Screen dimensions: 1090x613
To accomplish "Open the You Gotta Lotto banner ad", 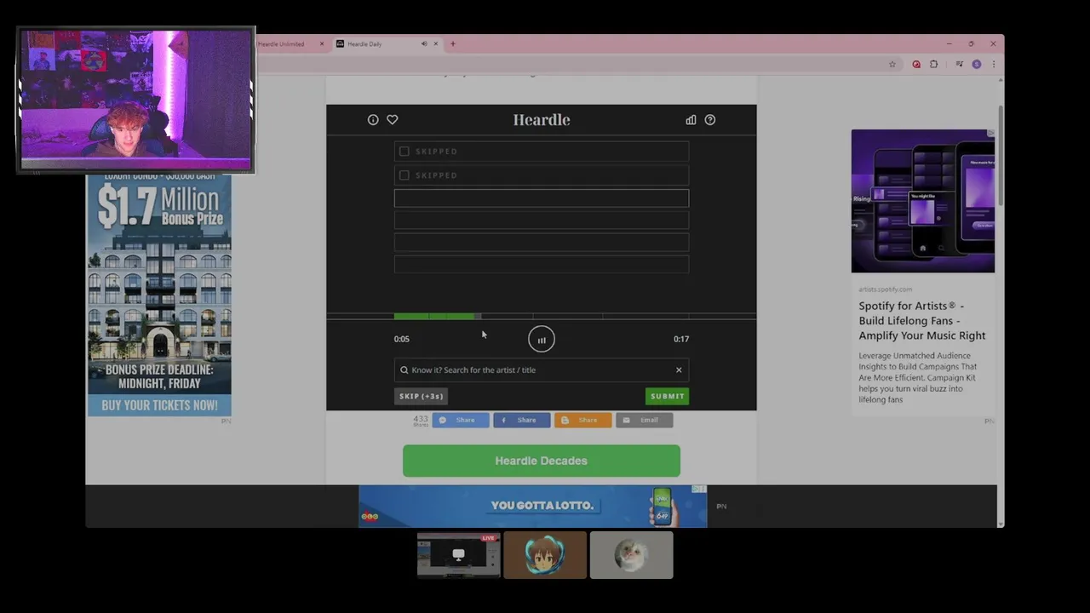I will pyautogui.click(x=533, y=506).
